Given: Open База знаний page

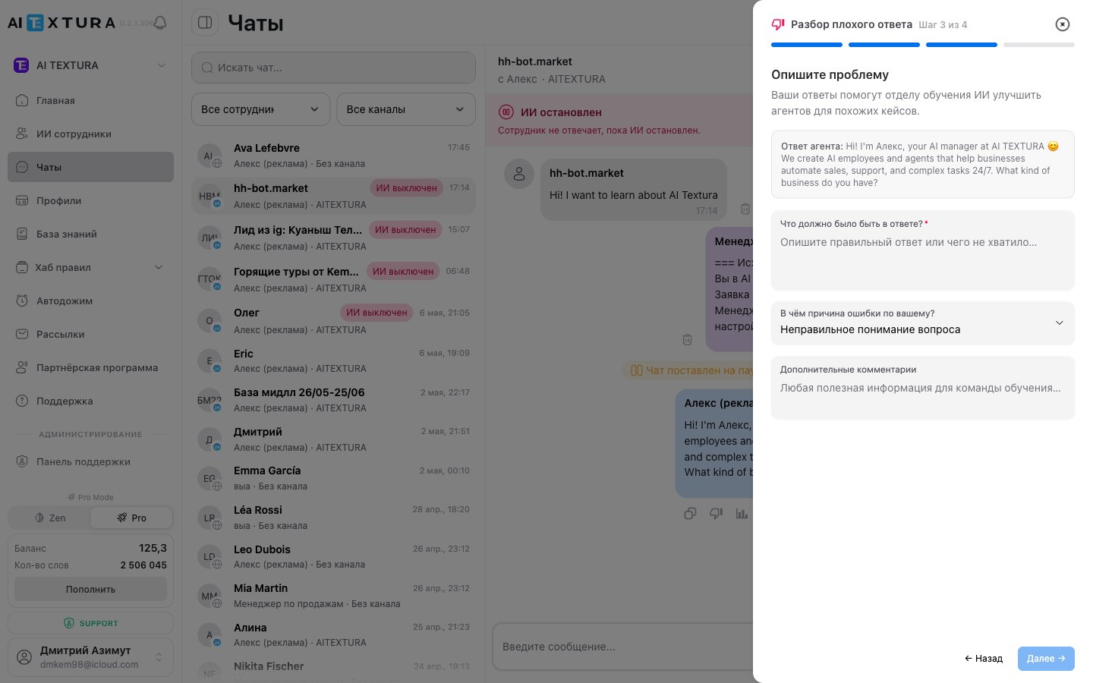Looking at the screenshot, I should 90,234.
